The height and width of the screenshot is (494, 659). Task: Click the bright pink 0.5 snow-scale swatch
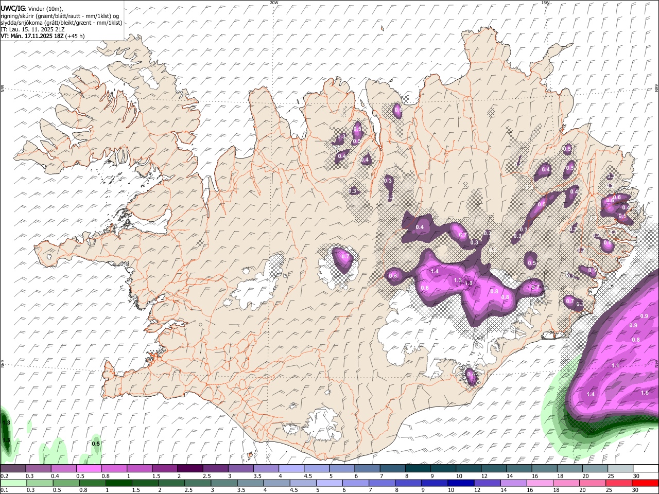(x=89, y=469)
